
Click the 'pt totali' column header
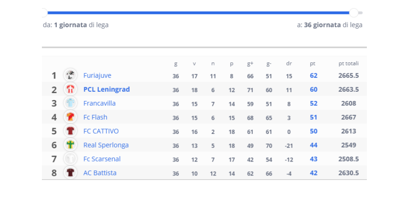[349, 64]
